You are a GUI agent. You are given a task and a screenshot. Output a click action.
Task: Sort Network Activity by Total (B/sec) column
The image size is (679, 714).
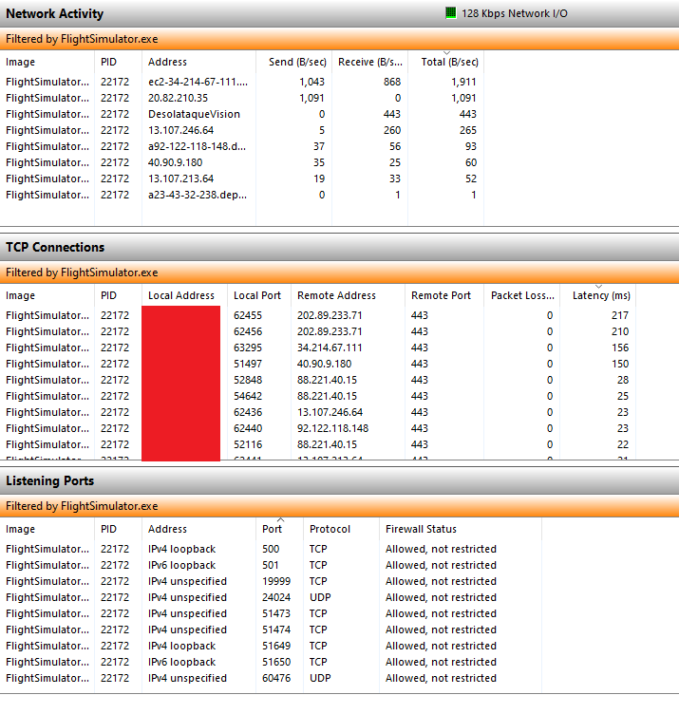click(x=449, y=62)
